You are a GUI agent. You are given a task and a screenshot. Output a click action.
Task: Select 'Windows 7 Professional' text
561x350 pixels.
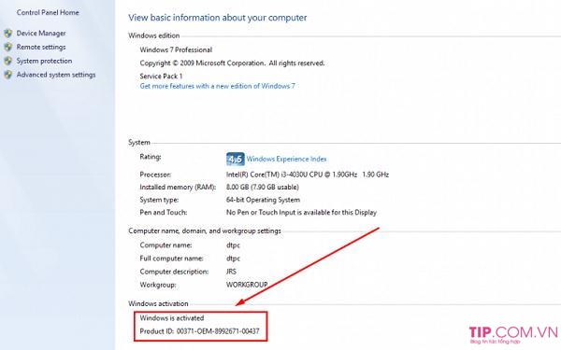176,50
